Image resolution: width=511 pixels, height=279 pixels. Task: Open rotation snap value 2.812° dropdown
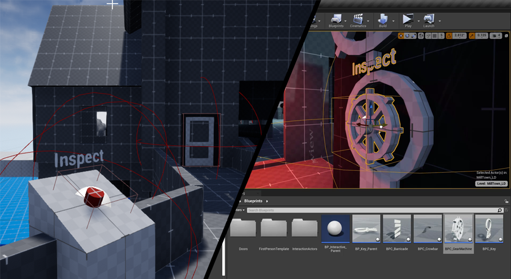[x=459, y=36]
